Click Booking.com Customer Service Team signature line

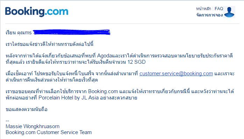tap(49, 132)
